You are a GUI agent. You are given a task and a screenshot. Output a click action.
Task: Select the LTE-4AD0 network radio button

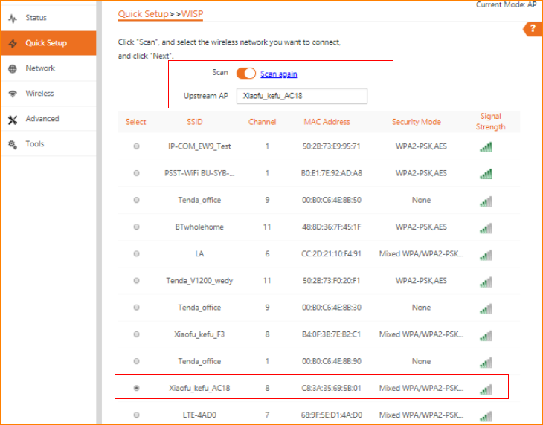click(136, 415)
